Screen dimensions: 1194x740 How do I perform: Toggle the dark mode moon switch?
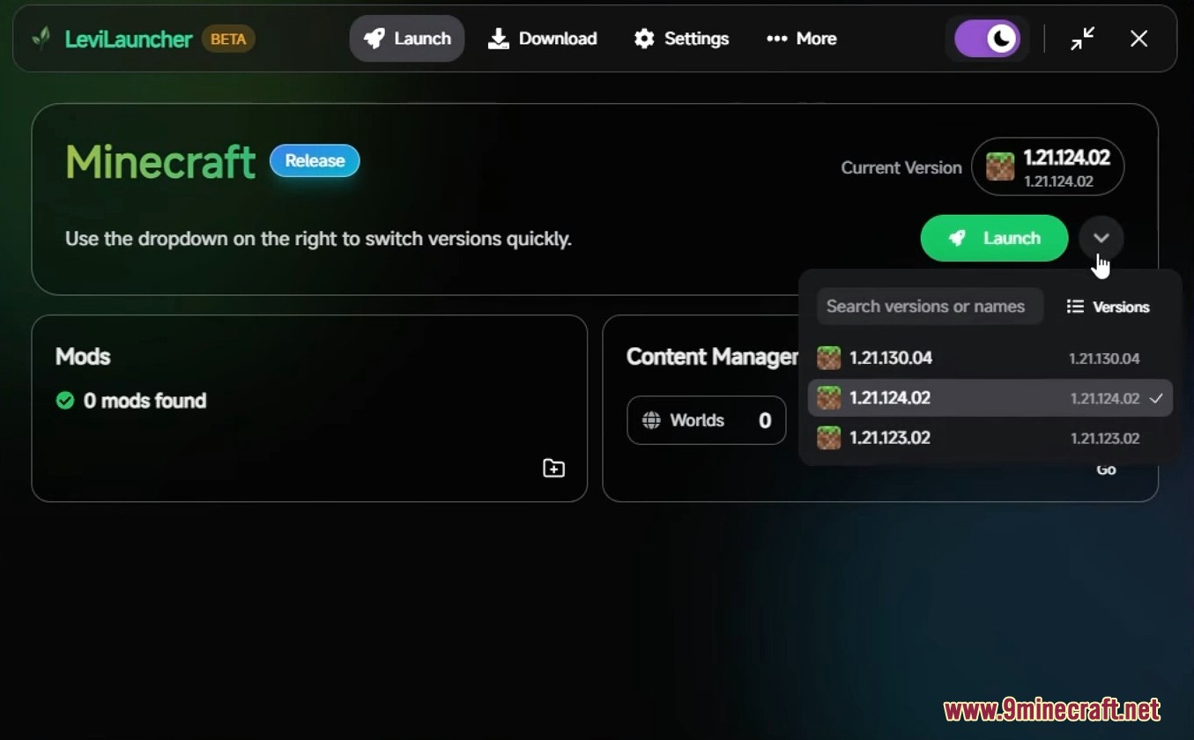pyautogui.click(x=987, y=39)
